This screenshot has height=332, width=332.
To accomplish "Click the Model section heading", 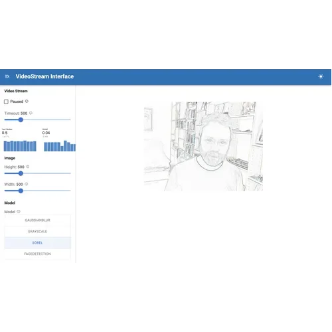I will 10,203.
